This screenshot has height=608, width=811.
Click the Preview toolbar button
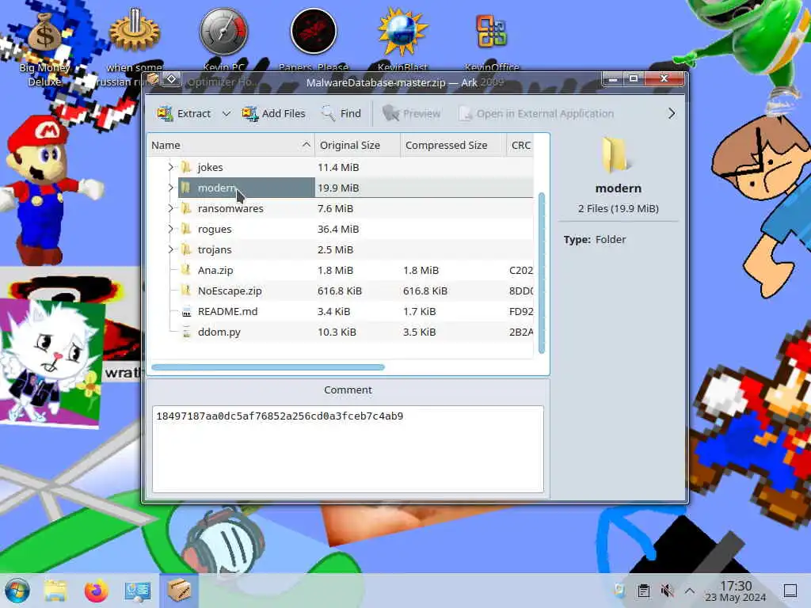(x=411, y=113)
